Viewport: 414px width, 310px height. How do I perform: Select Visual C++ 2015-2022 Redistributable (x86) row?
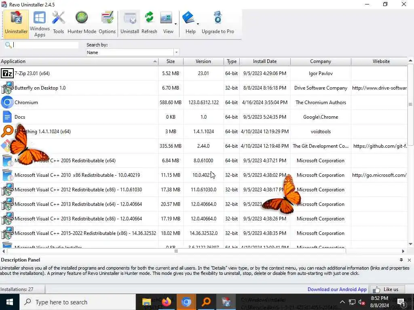tap(203, 233)
